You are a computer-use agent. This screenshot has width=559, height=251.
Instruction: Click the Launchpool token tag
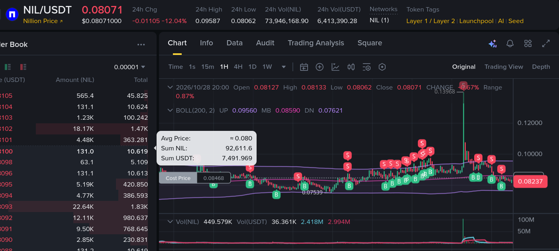(477, 21)
